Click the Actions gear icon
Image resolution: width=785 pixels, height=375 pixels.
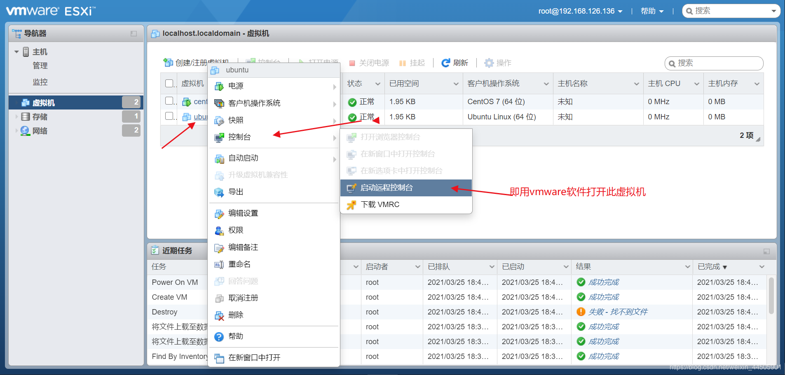489,63
